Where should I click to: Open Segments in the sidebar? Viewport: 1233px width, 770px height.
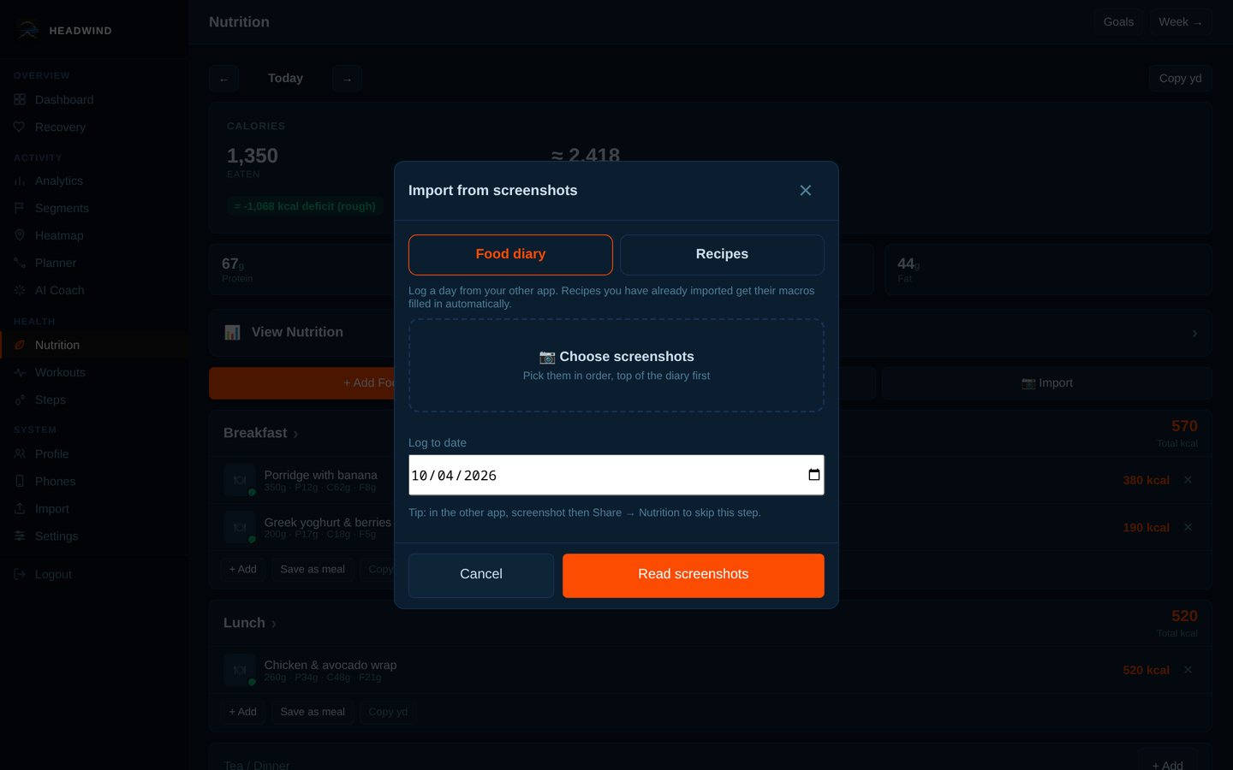pyautogui.click(x=94, y=209)
